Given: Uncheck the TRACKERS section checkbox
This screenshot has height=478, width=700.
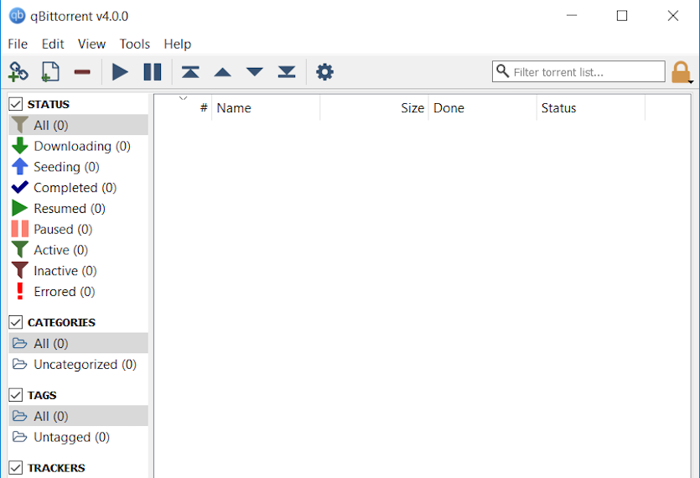Looking at the screenshot, I should [16, 468].
